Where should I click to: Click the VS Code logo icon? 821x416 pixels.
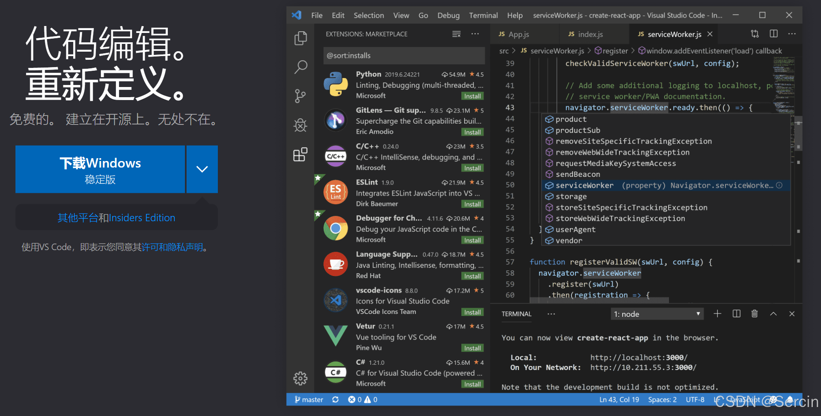click(296, 15)
